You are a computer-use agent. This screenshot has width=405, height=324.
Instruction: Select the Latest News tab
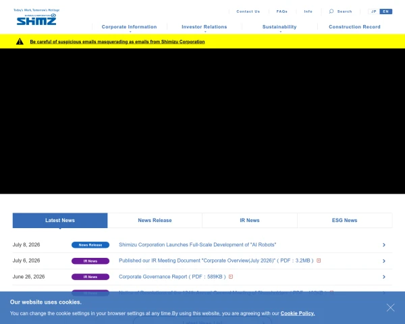coord(60,221)
